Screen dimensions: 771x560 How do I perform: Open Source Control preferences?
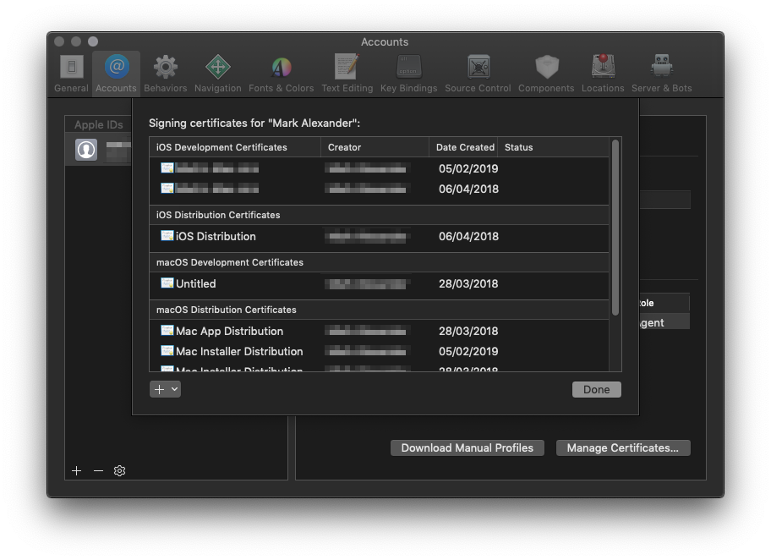[x=478, y=73]
